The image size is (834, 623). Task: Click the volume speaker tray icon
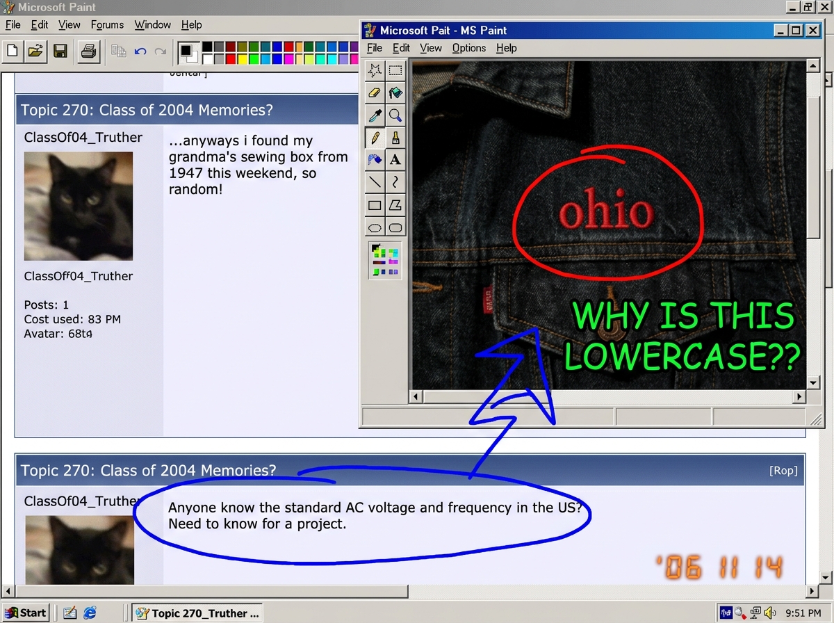[x=770, y=613]
